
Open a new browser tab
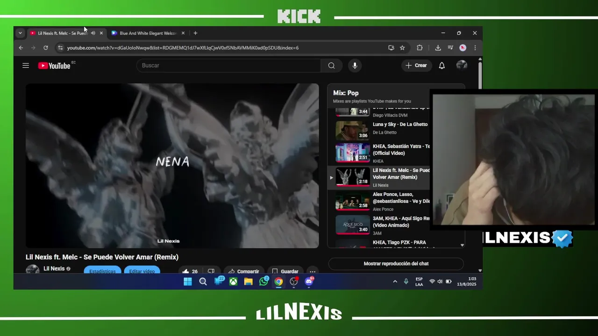tap(195, 33)
